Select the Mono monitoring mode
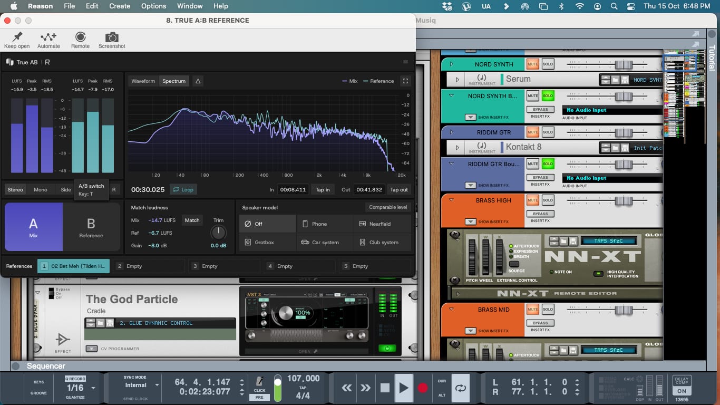Viewport: 720px width, 405px height. 41,190
